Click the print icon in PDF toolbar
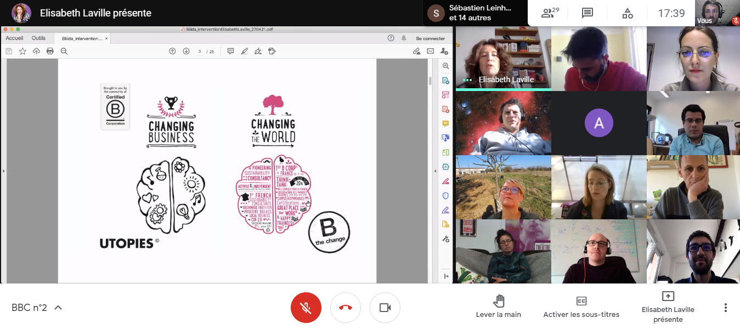740x329 pixels. point(50,51)
